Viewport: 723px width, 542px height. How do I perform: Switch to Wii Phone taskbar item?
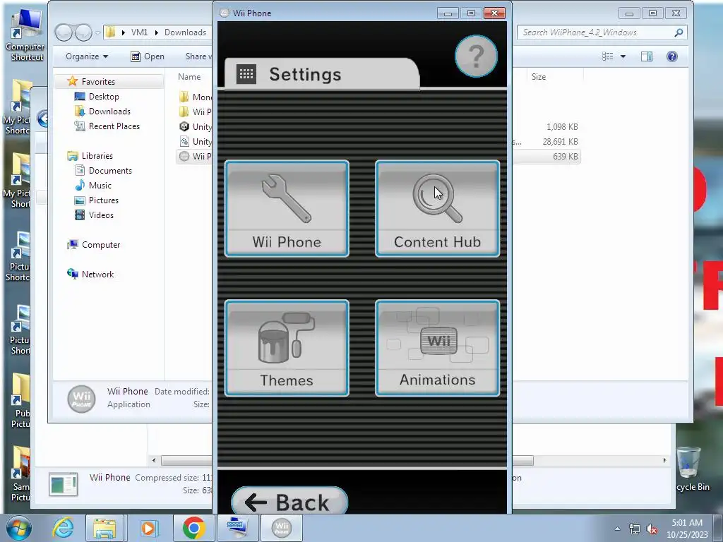pos(282,528)
